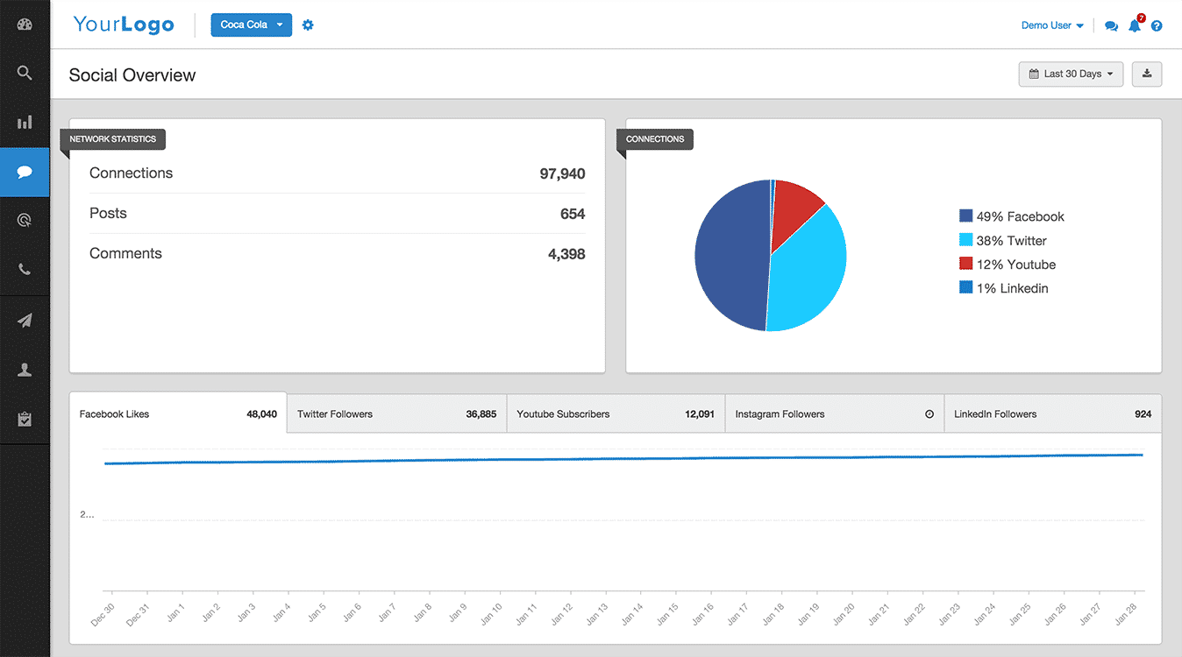This screenshot has width=1182, height=657.
Task: Click the Jan 15 axis label
Action: (667, 613)
